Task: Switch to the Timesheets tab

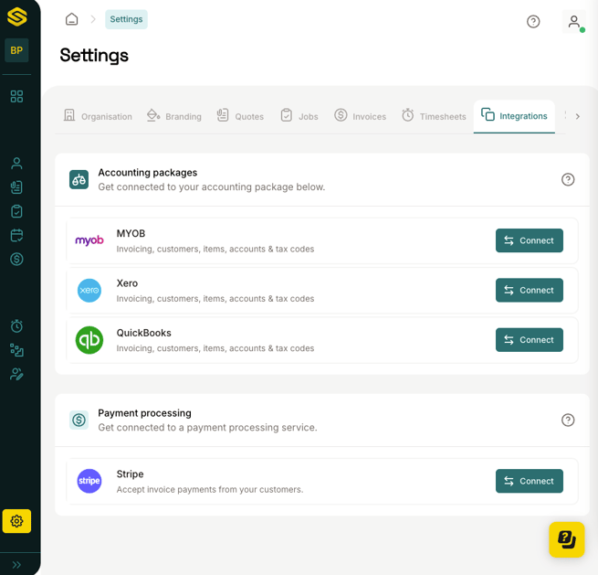Action: [434, 116]
